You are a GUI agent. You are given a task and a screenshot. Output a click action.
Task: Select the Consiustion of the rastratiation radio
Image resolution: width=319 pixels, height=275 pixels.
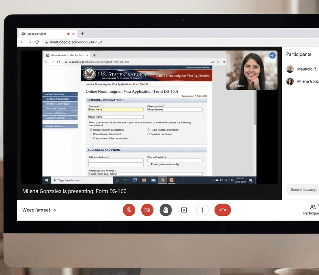(91, 138)
